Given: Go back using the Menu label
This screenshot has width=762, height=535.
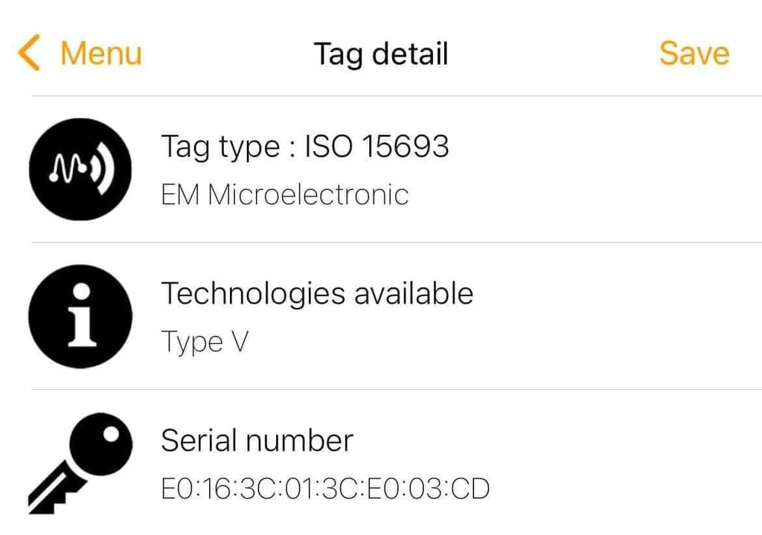Looking at the screenshot, I should (100, 54).
